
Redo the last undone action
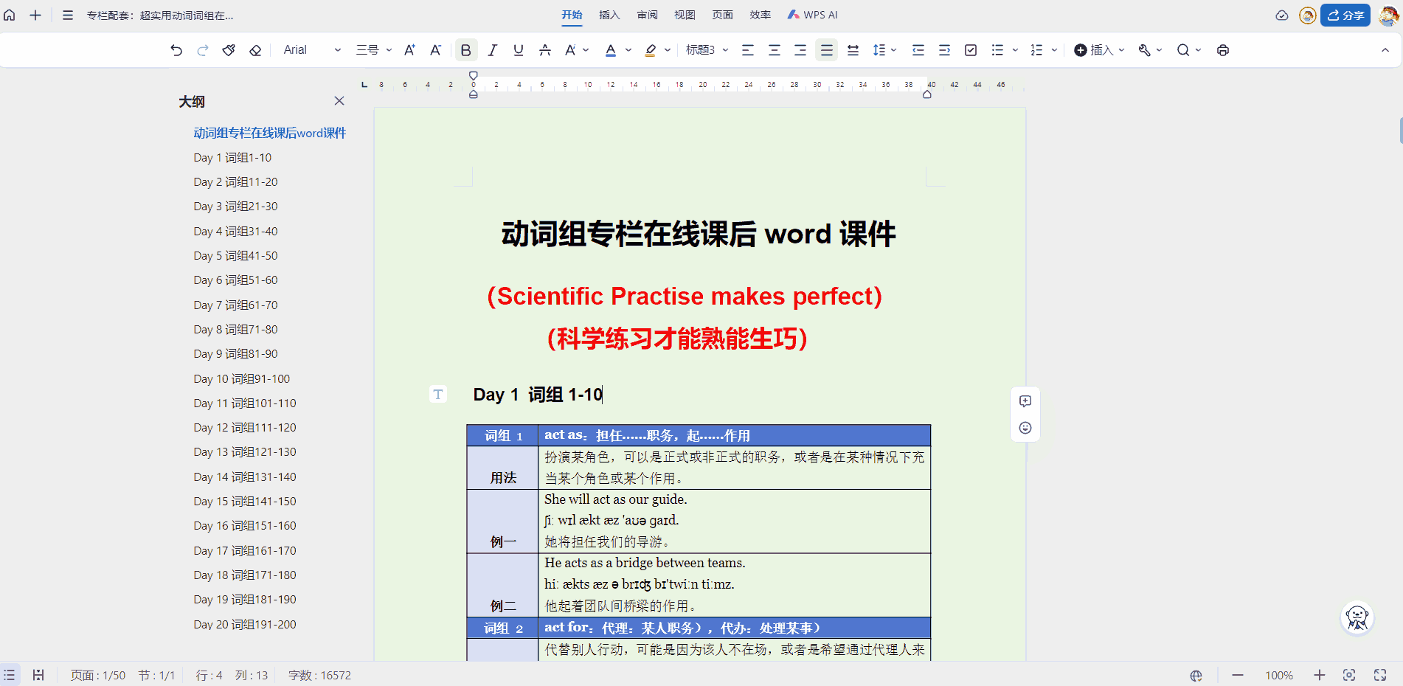203,50
